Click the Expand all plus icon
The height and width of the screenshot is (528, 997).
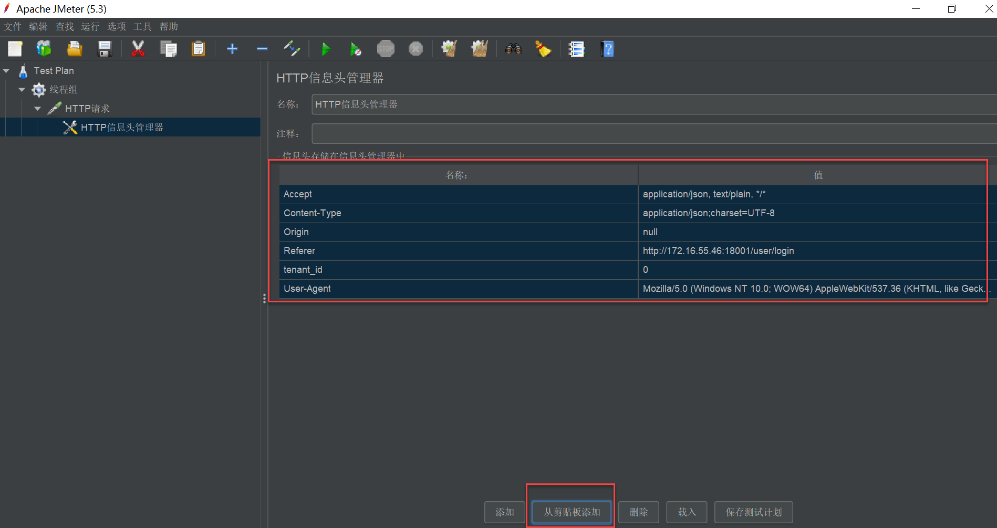(x=232, y=49)
